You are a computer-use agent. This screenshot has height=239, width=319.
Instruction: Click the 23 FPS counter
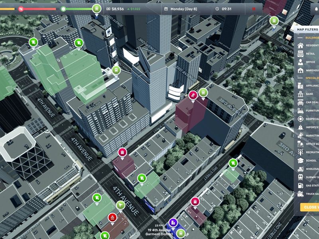tap(159, 225)
